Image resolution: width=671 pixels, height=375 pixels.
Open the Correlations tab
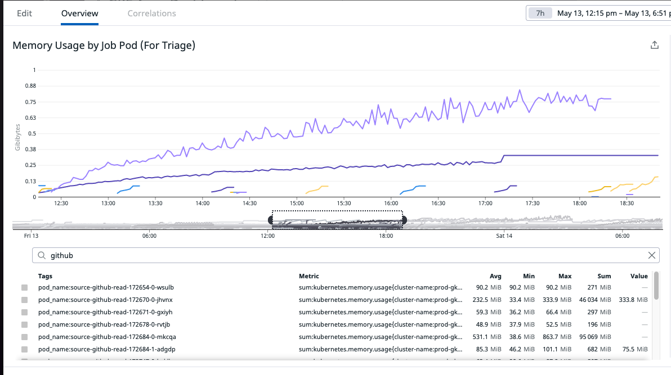pos(152,13)
